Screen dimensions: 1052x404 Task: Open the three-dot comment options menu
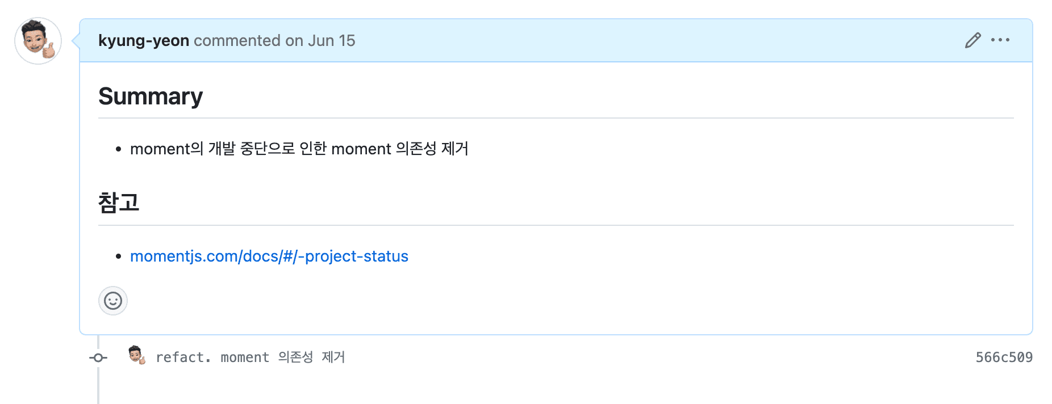(1000, 40)
